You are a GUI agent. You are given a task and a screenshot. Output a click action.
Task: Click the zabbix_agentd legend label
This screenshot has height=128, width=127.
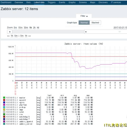pyautogui.click(x=19, y=121)
